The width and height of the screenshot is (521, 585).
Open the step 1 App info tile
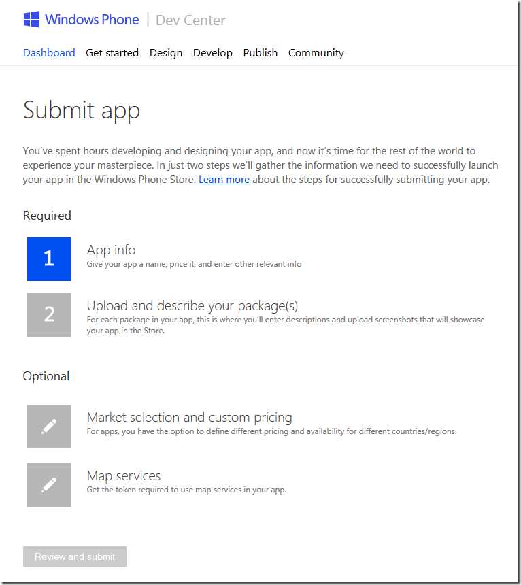(49, 259)
